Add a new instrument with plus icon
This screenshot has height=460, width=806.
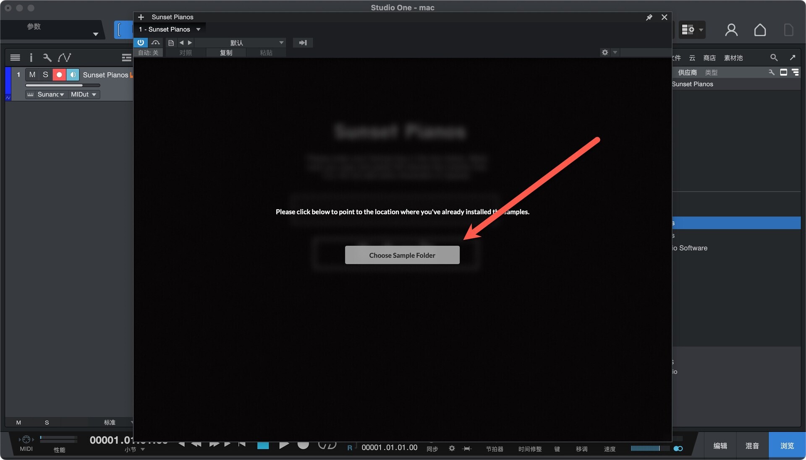click(x=141, y=17)
